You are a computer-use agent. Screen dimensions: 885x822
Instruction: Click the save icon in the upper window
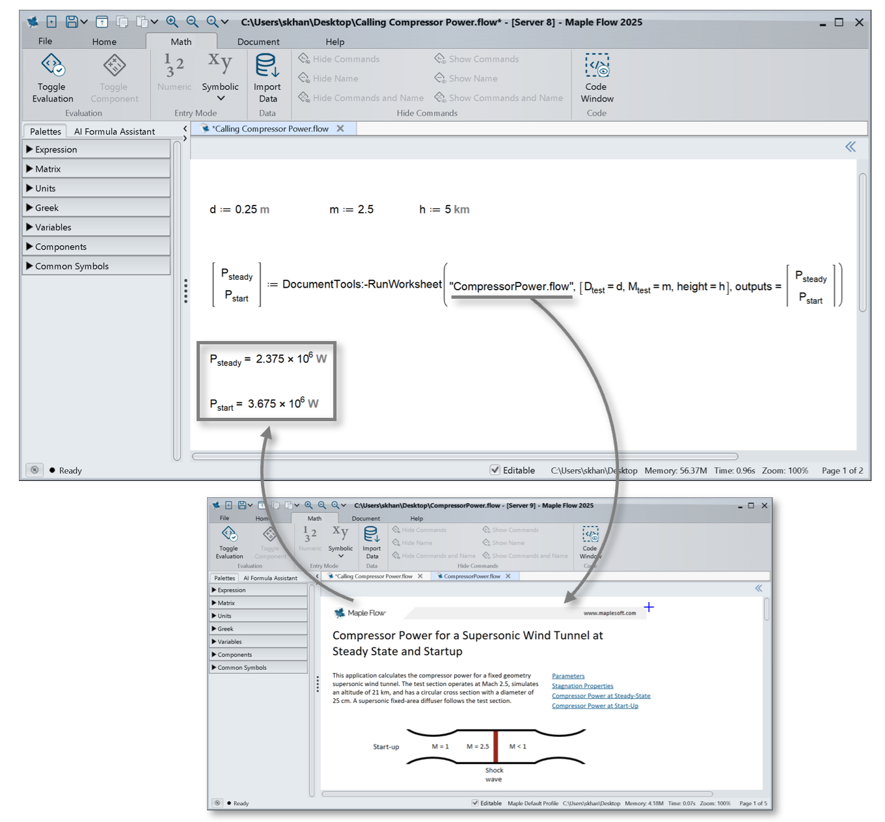(72, 21)
